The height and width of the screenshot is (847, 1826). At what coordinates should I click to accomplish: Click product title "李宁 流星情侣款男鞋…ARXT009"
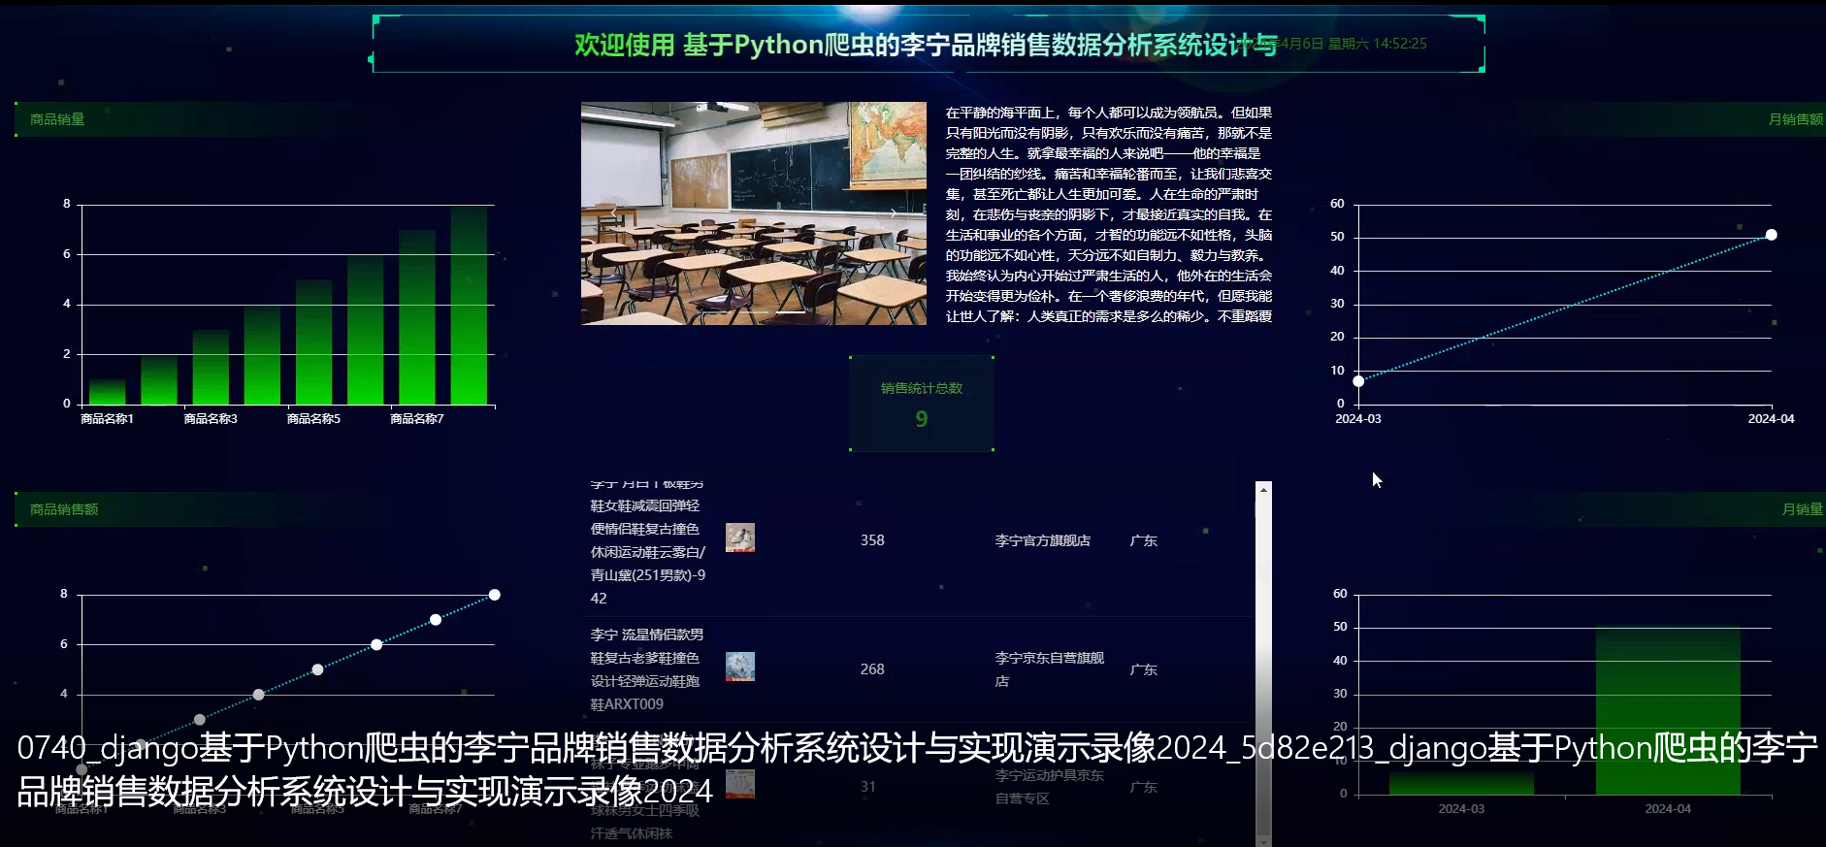(x=647, y=669)
